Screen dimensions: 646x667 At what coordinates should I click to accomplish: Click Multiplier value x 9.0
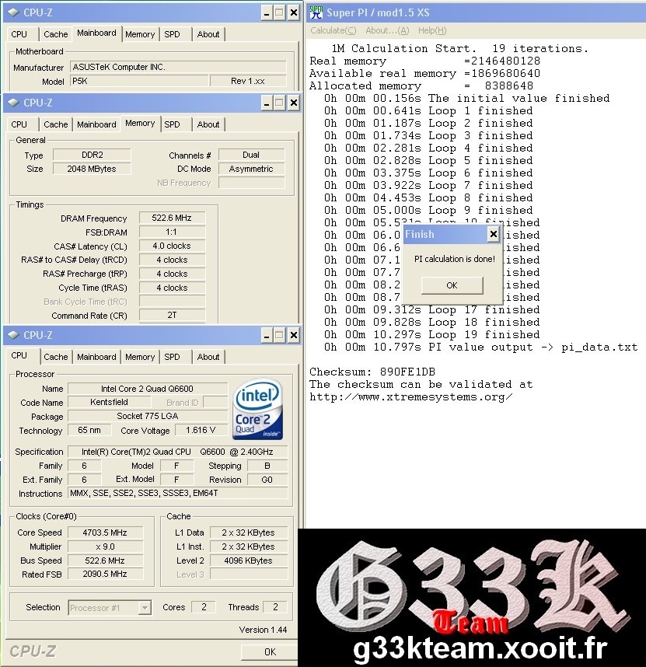(x=105, y=547)
